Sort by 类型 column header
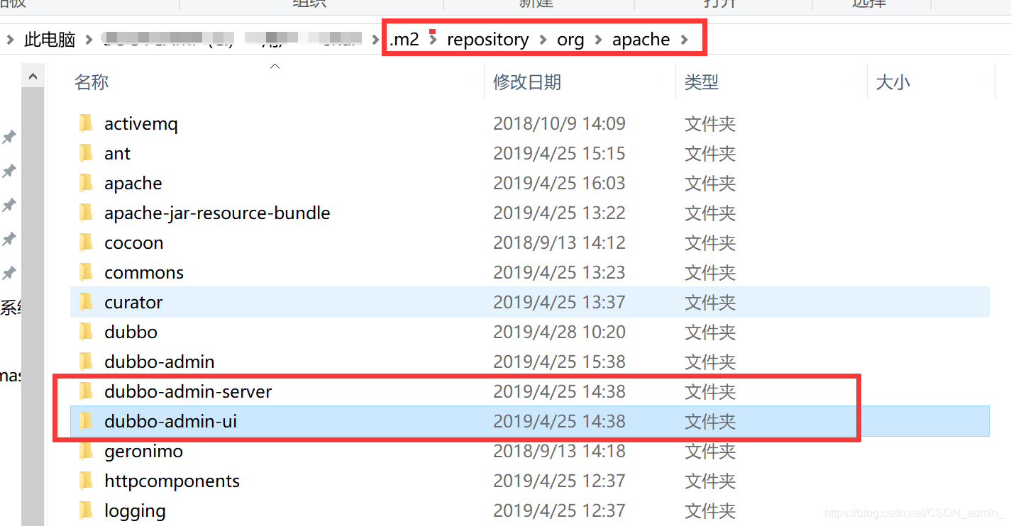Screen dimensions: 1011x526 coord(702,82)
